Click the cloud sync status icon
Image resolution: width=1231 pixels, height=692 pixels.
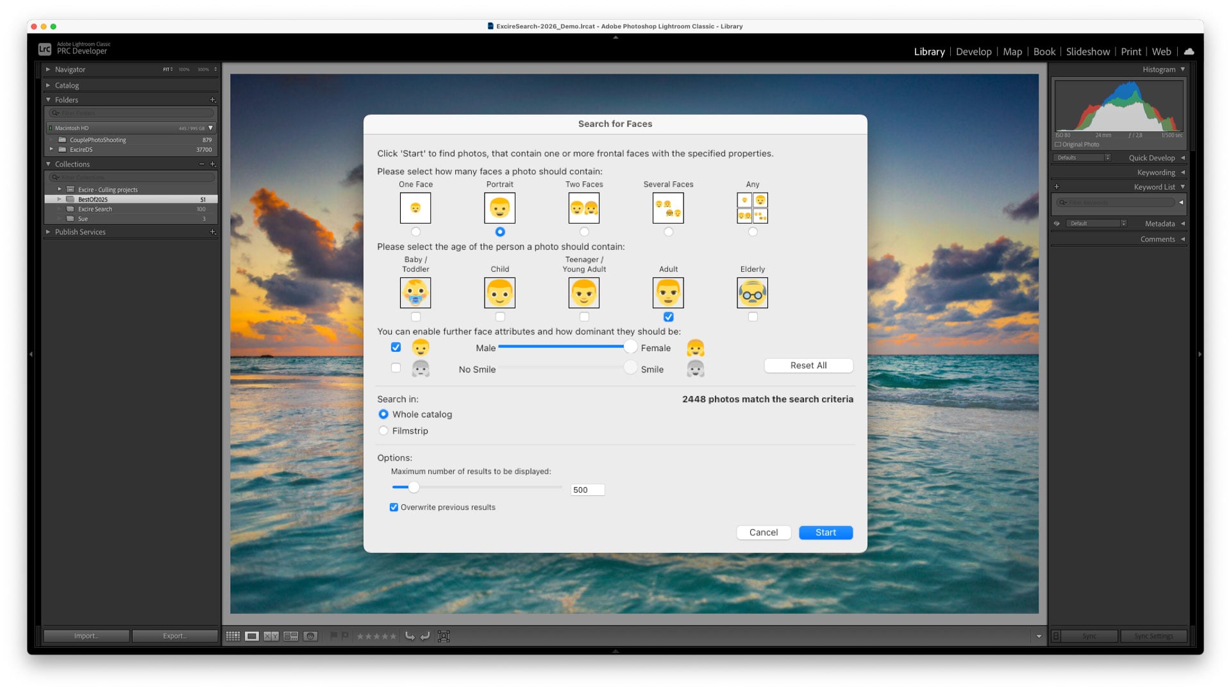point(1189,52)
